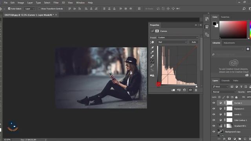Click the Curves adjustment icon in Properties header

click(x=152, y=31)
